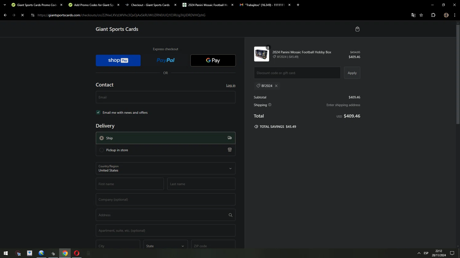The image size is (460, 258).
Task: Open Windows notification center
Action: coord(452,253)
